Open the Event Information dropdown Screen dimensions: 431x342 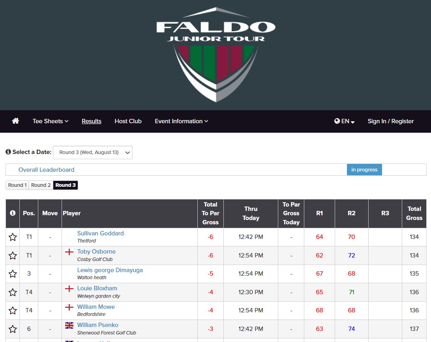pos(181,121)
